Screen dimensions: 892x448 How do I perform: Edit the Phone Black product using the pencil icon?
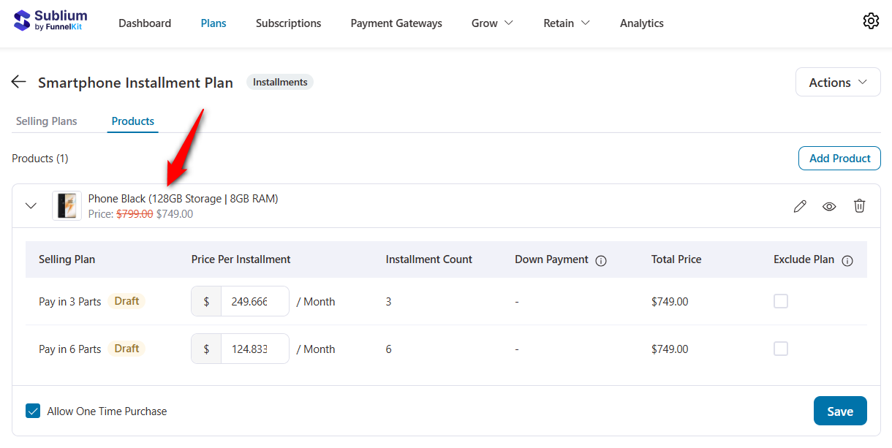[x=799, y=206]
